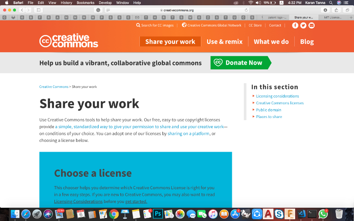Open Terminal from the Dock
Image resolution: width=354 pixels, height=221 pixels.
click(x=312, y=213)
